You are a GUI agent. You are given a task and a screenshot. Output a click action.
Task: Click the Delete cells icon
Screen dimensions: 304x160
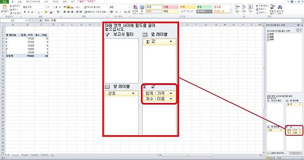point(244,7)
